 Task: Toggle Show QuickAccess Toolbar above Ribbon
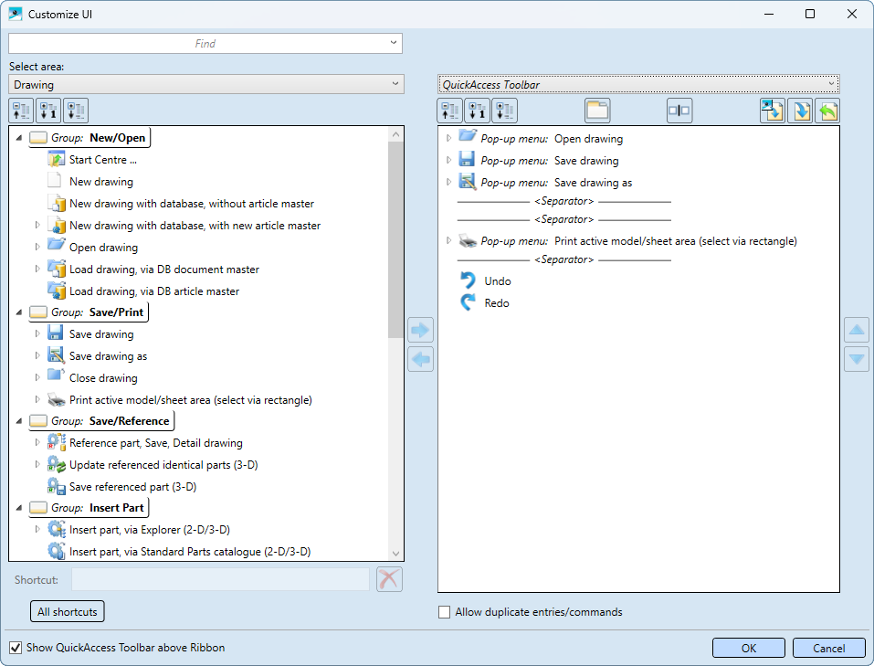coord(16,648)
